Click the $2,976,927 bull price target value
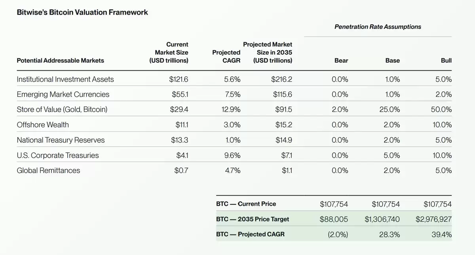Viewport: 475px width, 255px height. click(433, 219)
